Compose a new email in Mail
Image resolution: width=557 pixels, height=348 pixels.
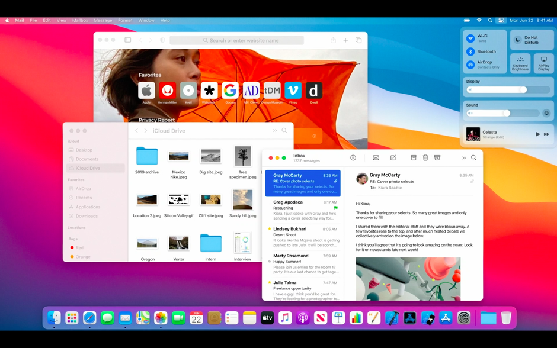393,157
